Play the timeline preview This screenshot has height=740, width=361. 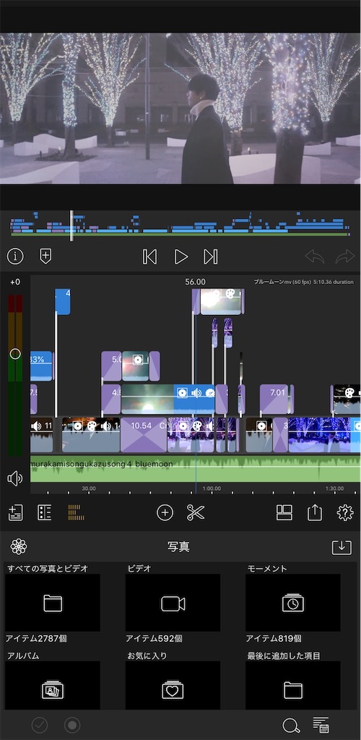(x=181, y=257)
